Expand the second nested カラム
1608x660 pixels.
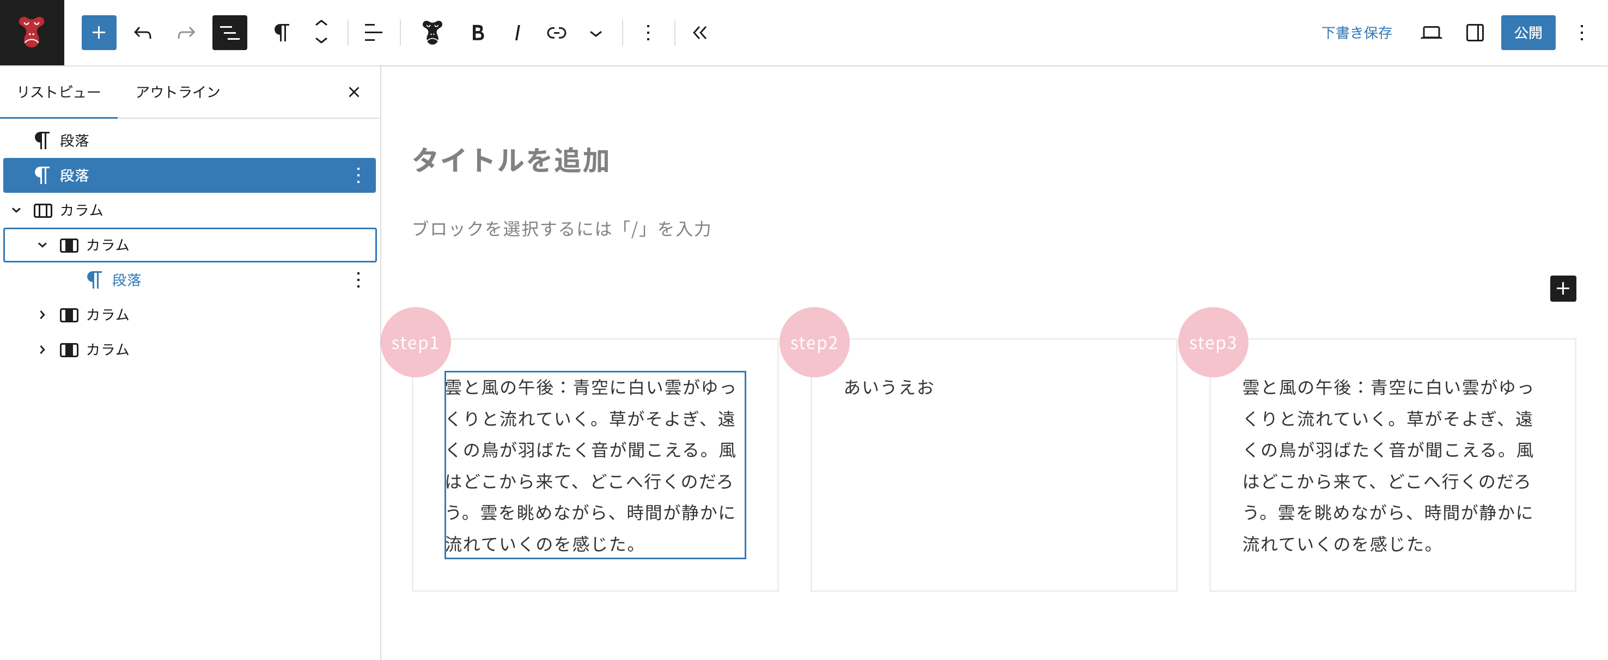(x=42, y=315)
